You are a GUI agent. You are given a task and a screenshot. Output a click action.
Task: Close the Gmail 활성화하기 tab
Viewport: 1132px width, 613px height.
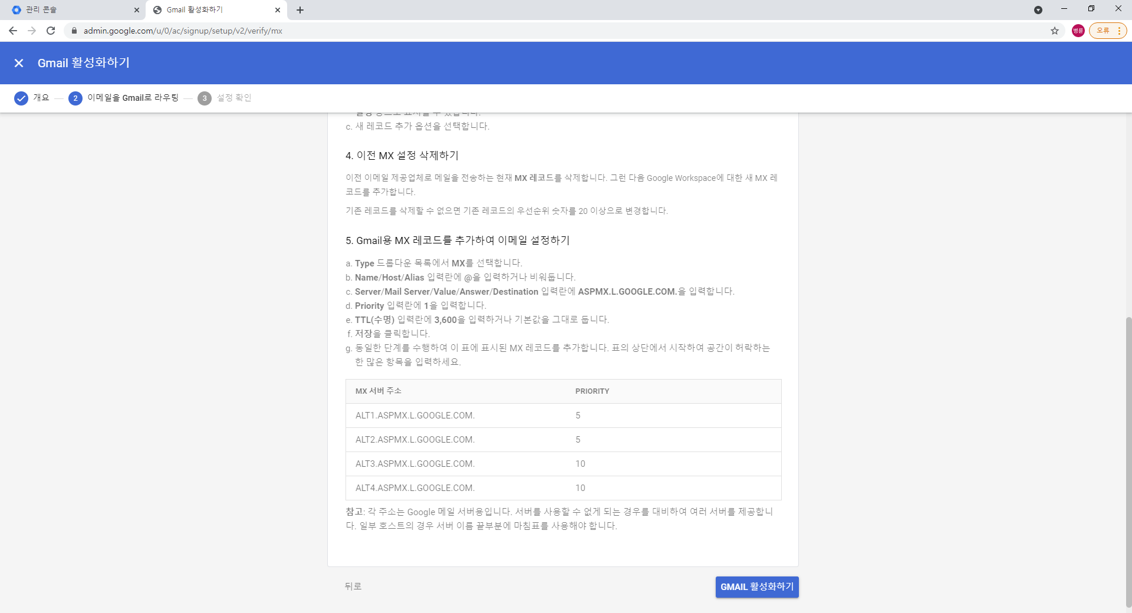pyautogui.click(x=278, y=10)
